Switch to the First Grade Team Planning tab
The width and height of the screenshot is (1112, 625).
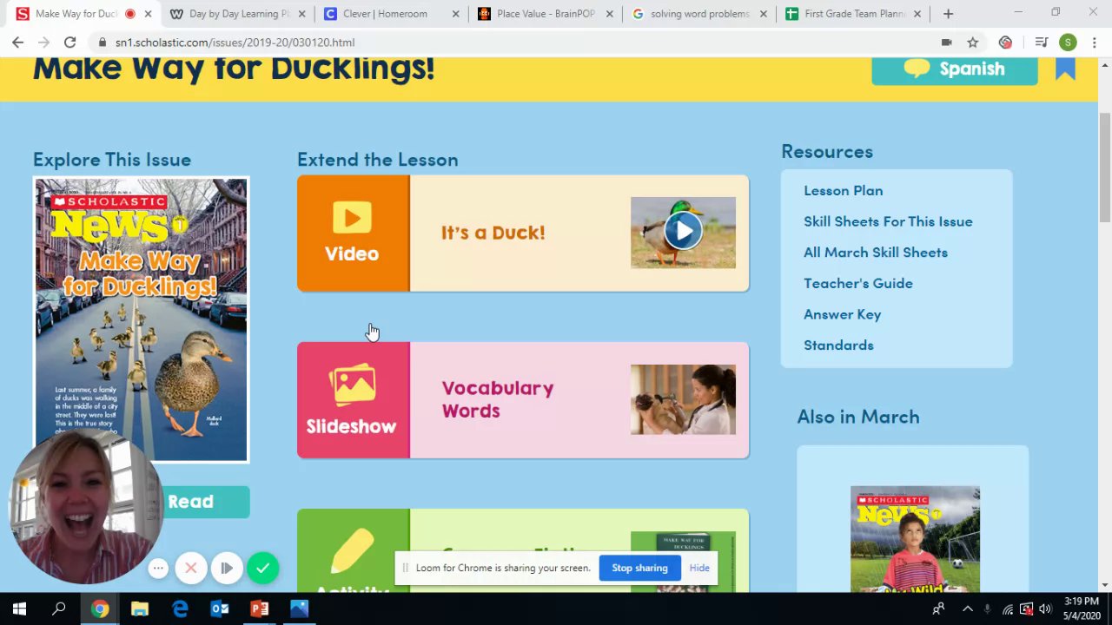click(x=854, y=14)
